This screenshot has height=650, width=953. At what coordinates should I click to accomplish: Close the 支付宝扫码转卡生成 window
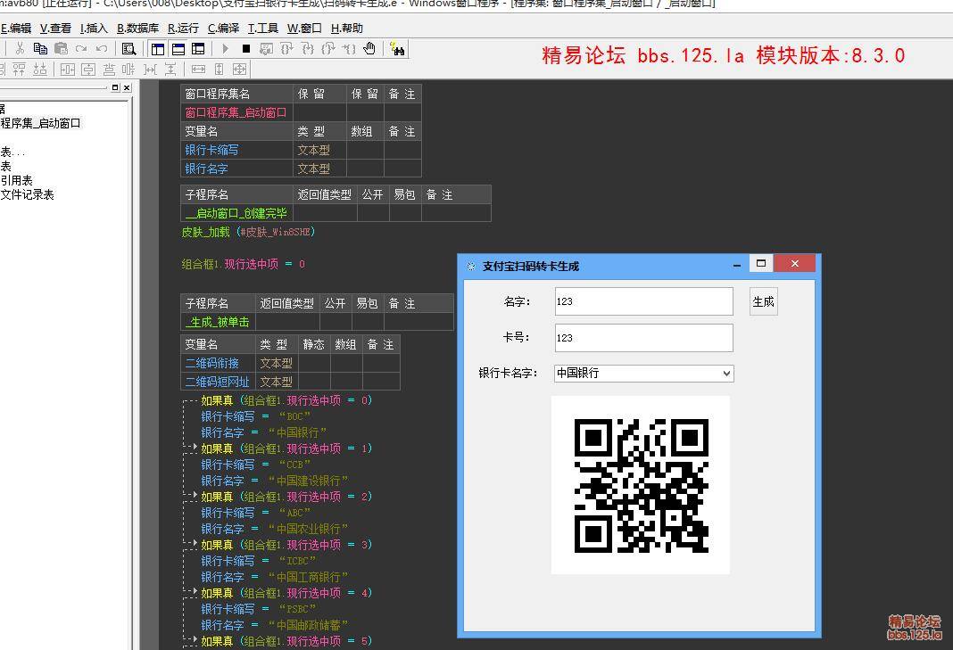(x=795, y=263)
